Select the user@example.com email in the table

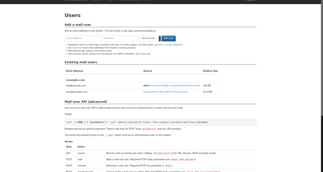click(x=76, y=92)
